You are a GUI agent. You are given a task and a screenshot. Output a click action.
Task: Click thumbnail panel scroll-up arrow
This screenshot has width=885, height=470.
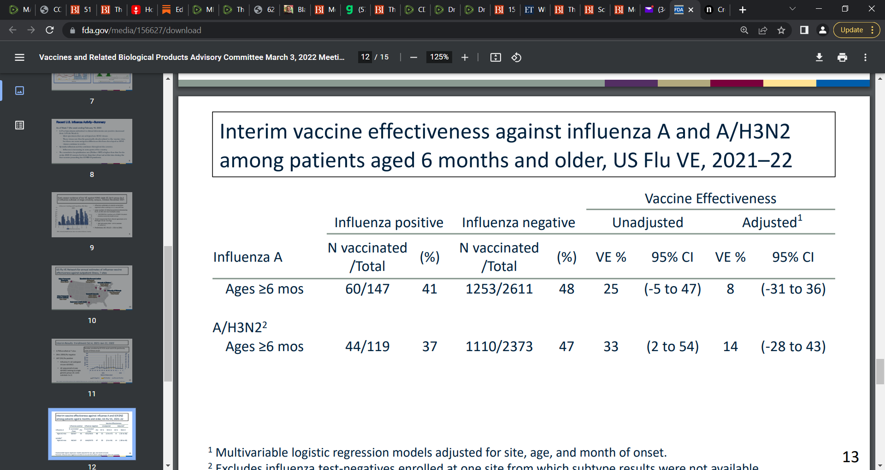click(x=168, y=78)
